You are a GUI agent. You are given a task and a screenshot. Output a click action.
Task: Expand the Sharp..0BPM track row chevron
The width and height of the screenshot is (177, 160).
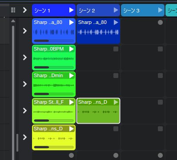click(x=25, y=58)
